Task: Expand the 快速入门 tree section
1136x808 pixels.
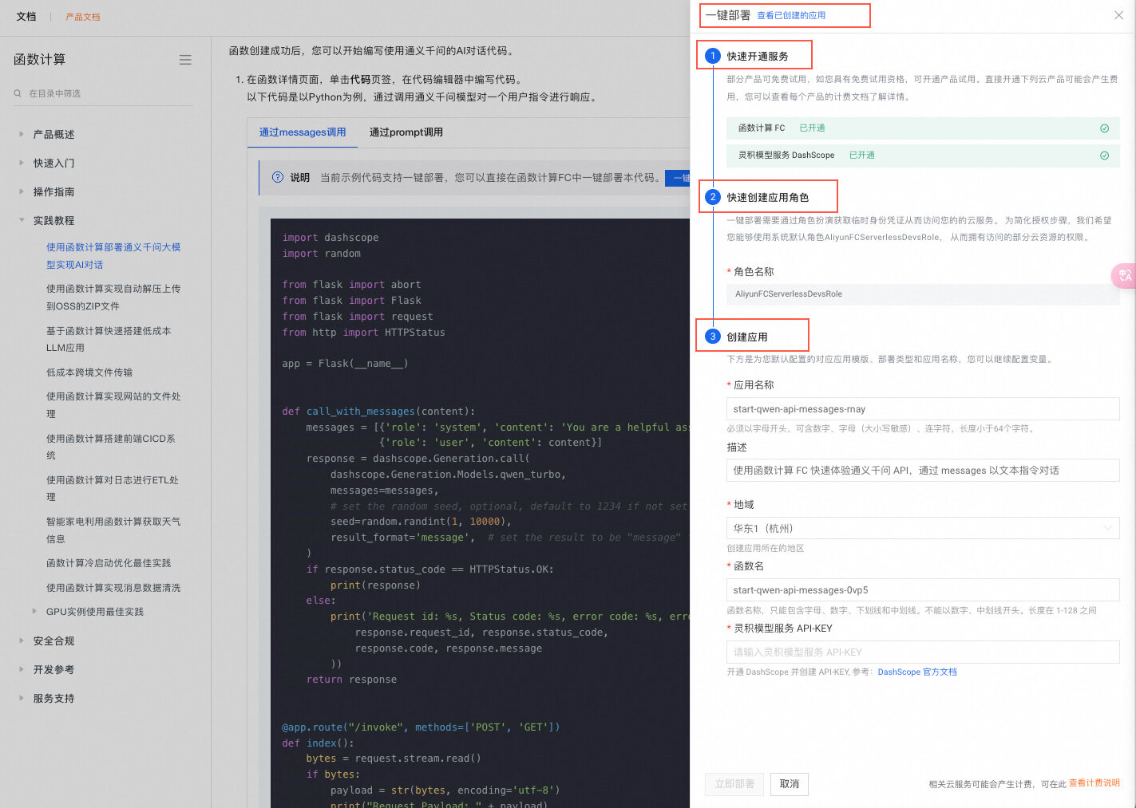Action: coord(22,163)
